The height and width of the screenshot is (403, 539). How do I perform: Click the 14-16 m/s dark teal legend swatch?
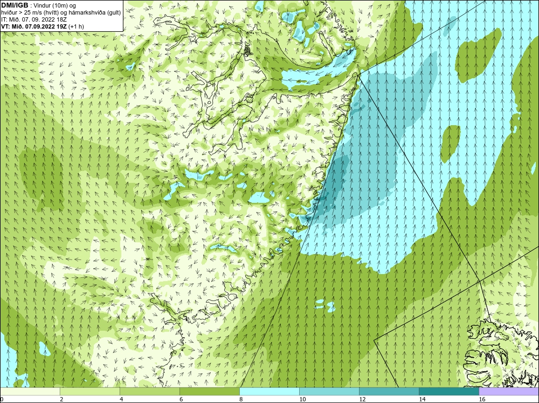pos(448,391)
